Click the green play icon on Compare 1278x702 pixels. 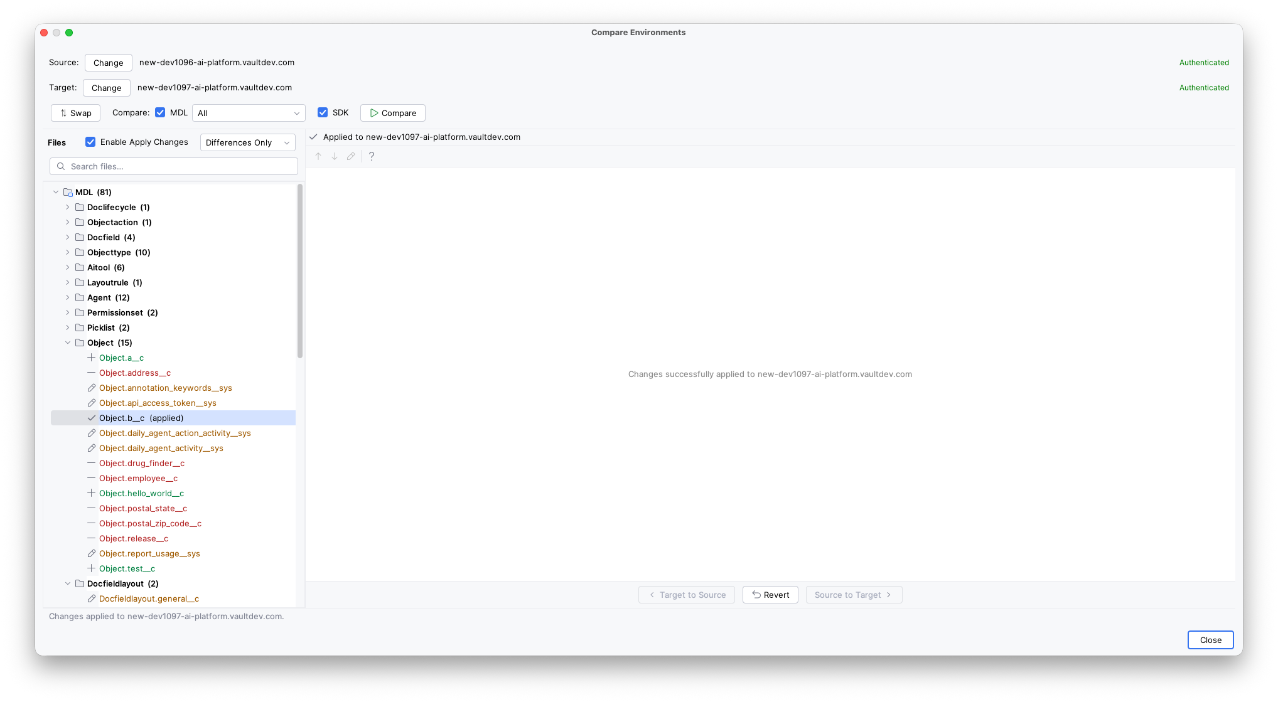(374, 113)
